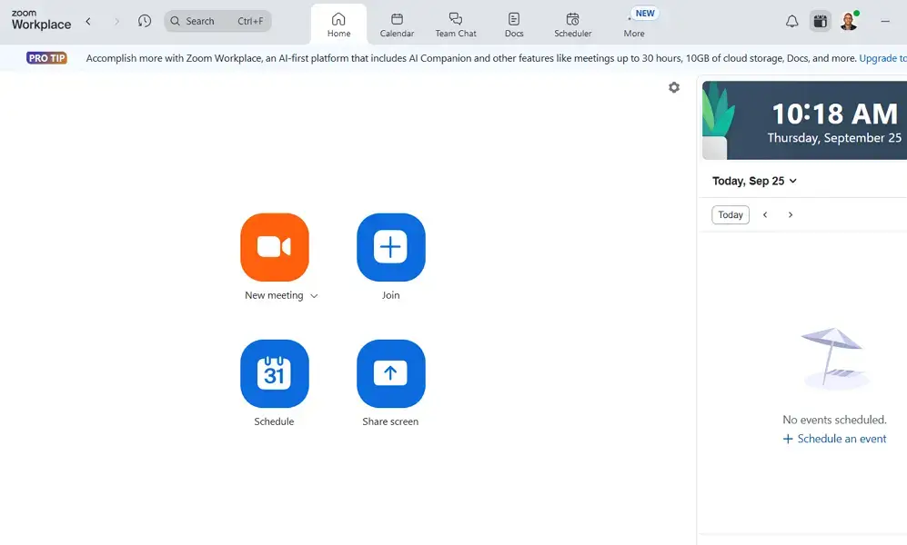Open the notifications bell
Image resolution: width=907 pixels, height=545 pixels.
[791, 20]
